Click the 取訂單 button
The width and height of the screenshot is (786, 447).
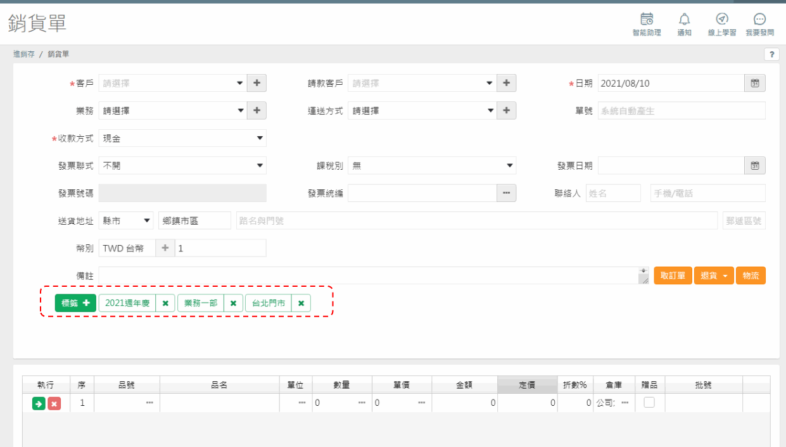point(673,275)
